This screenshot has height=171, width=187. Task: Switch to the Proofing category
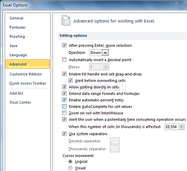tap(17, 37)
